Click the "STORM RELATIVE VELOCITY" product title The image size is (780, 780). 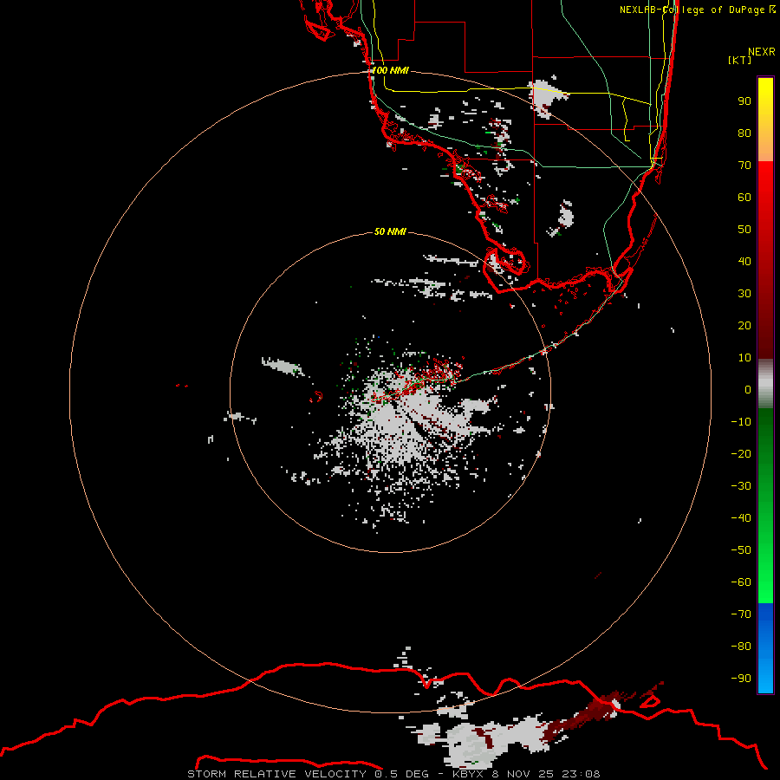[276, 774]
